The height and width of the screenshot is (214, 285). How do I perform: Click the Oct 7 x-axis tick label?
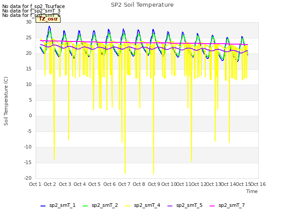coord(124,184)
